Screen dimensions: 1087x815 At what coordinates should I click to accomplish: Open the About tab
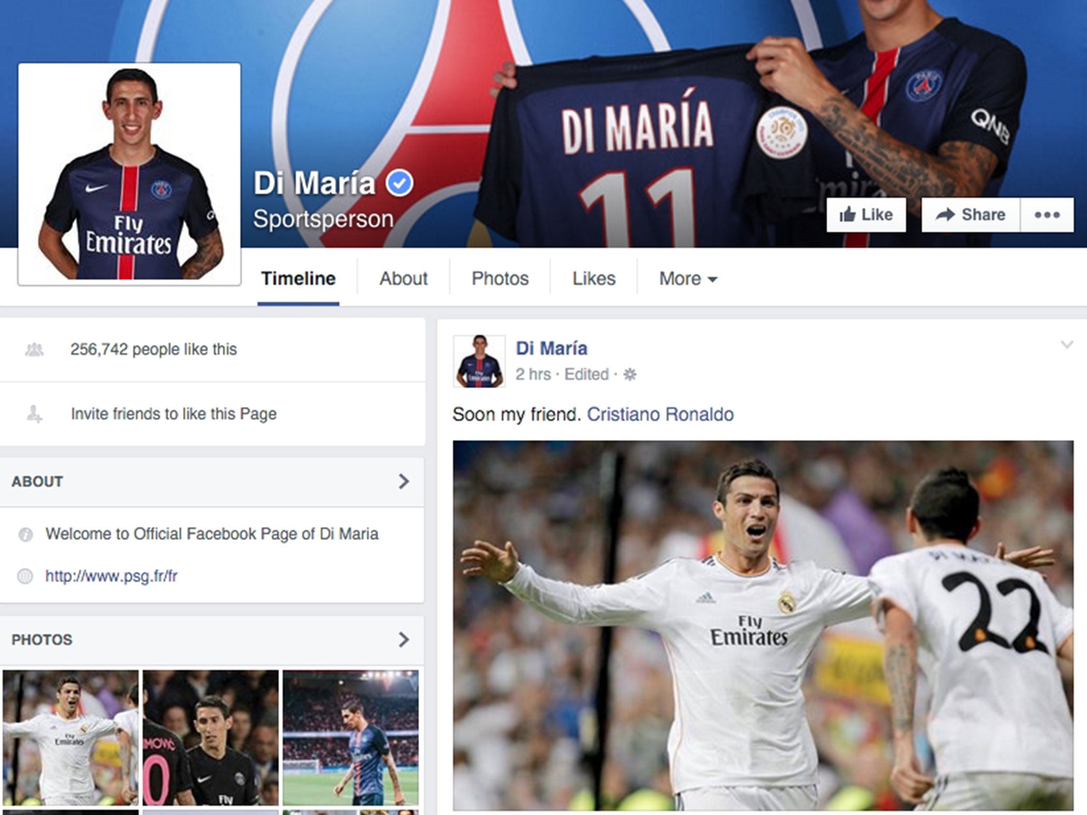(403, 279)
